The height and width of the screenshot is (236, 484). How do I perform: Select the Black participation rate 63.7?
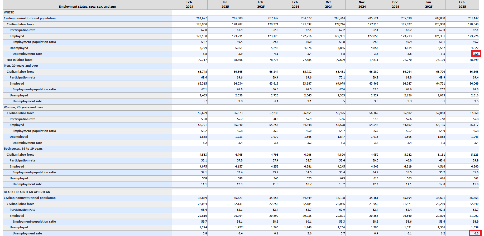(309, 210)
